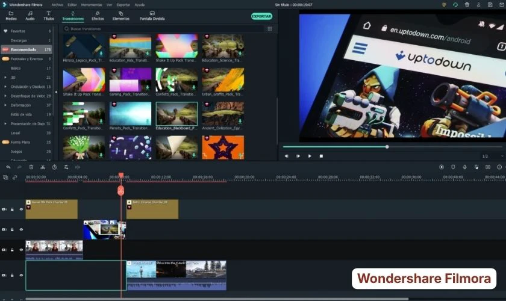506x301 pixels.
Task: Click the horizontal timeline scrollbar
Action: coord(217,299)
